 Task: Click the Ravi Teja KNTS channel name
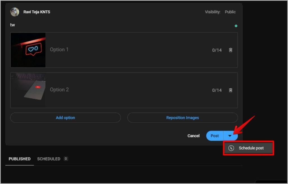click(x=37, y=12)
